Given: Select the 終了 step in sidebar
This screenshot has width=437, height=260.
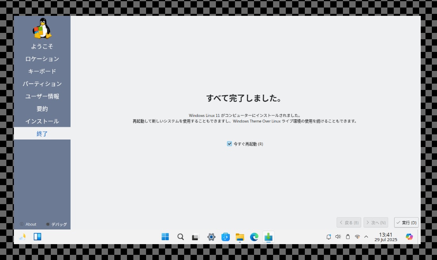Looking at the screenshot, I should click(42, 134).
